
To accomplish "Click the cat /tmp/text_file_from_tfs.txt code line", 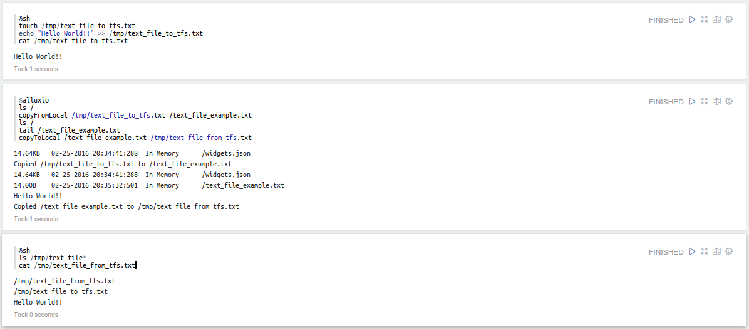I will click(x=77, y=265).
